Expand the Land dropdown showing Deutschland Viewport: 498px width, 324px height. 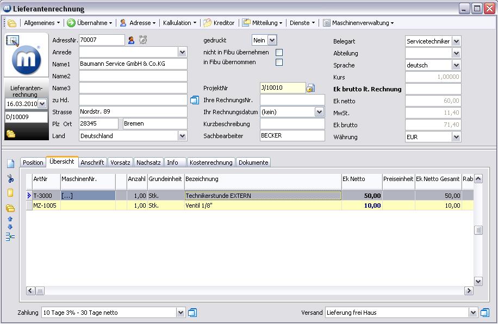182,136
